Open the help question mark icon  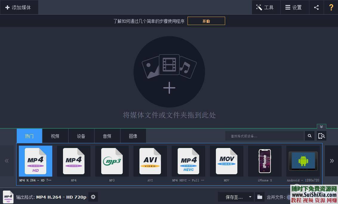(x=331, y=7)
